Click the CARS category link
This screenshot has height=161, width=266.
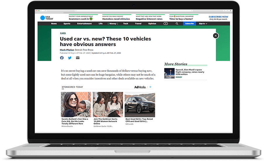(63, 33)
